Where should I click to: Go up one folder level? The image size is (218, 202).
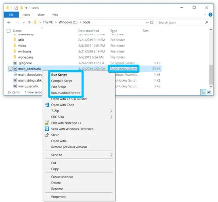coord(29,23)
